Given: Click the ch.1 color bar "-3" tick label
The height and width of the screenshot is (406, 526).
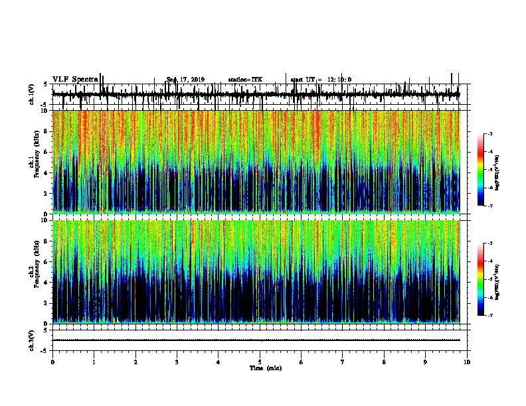Looking at the screenshot, I should point(490,133).
